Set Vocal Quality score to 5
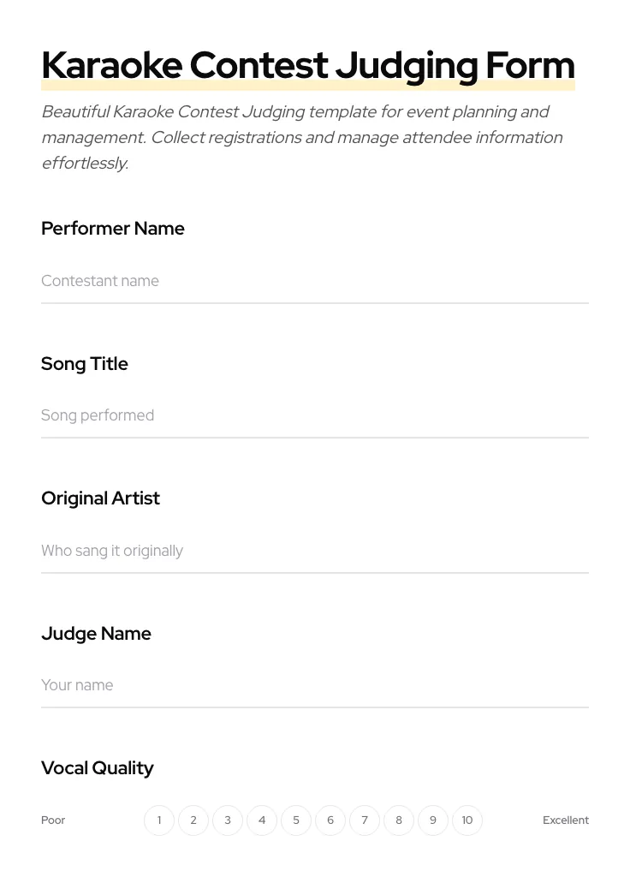The image size is (630, 877). coord(296,820)
